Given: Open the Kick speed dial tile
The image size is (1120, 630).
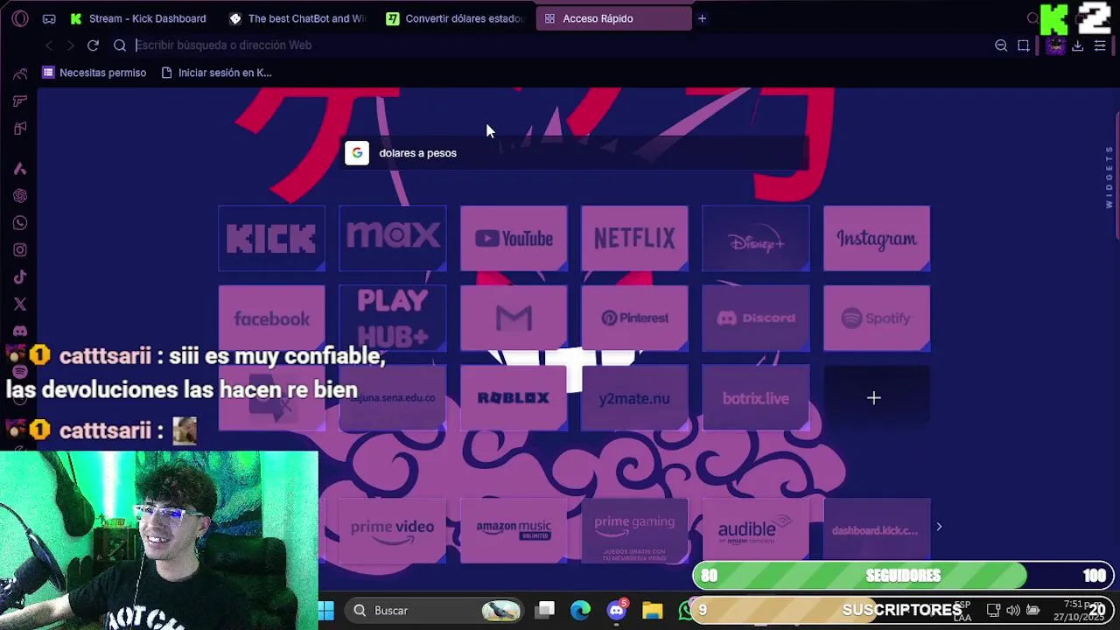Looking at the screenshot, I should (271, 238).
